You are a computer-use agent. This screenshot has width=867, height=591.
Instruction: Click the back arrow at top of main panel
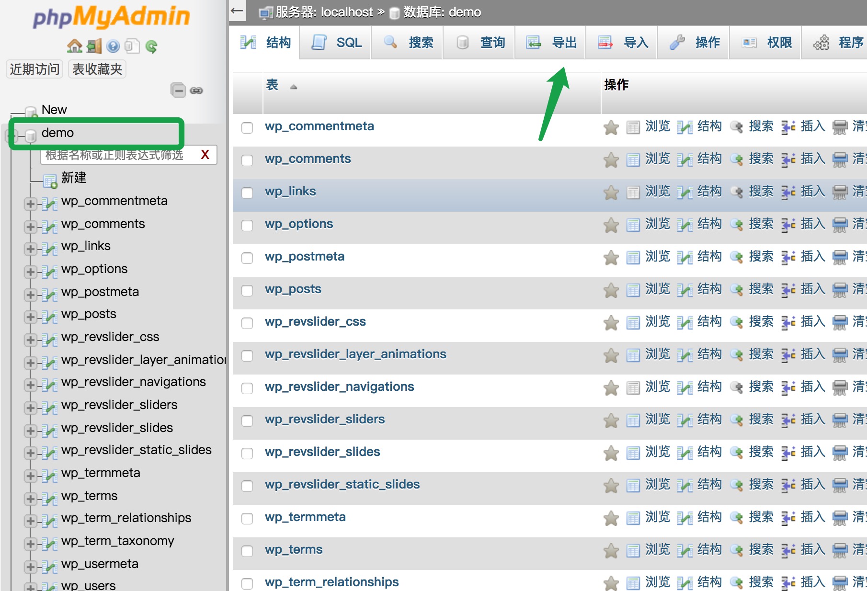[x=237, y=11]
